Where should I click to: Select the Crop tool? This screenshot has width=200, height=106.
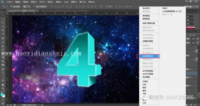click(x=3, y=30)
